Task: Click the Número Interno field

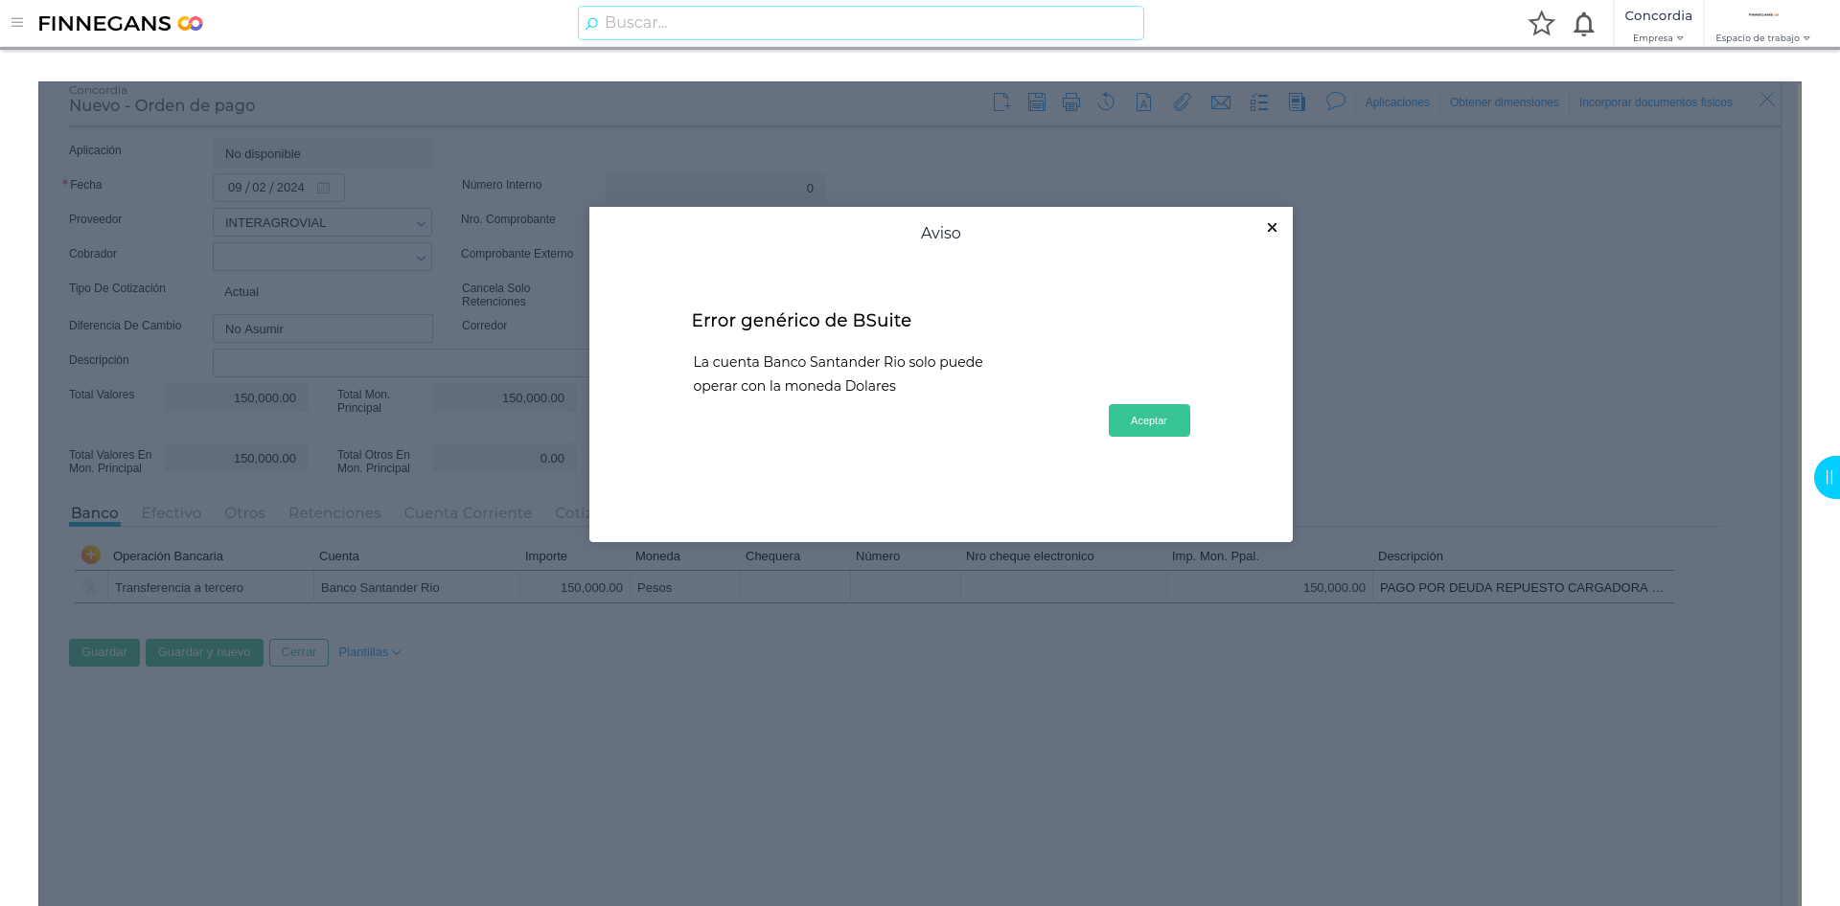Action: pos(716,188)
